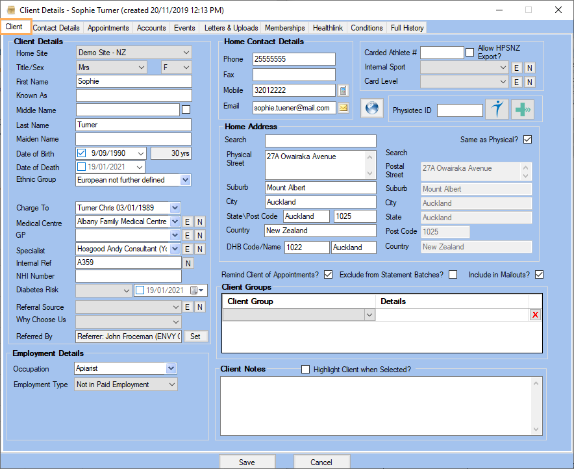Screen dimensions: 574x469
Task: Click the email envelope icon
Action: click(343, 108)
